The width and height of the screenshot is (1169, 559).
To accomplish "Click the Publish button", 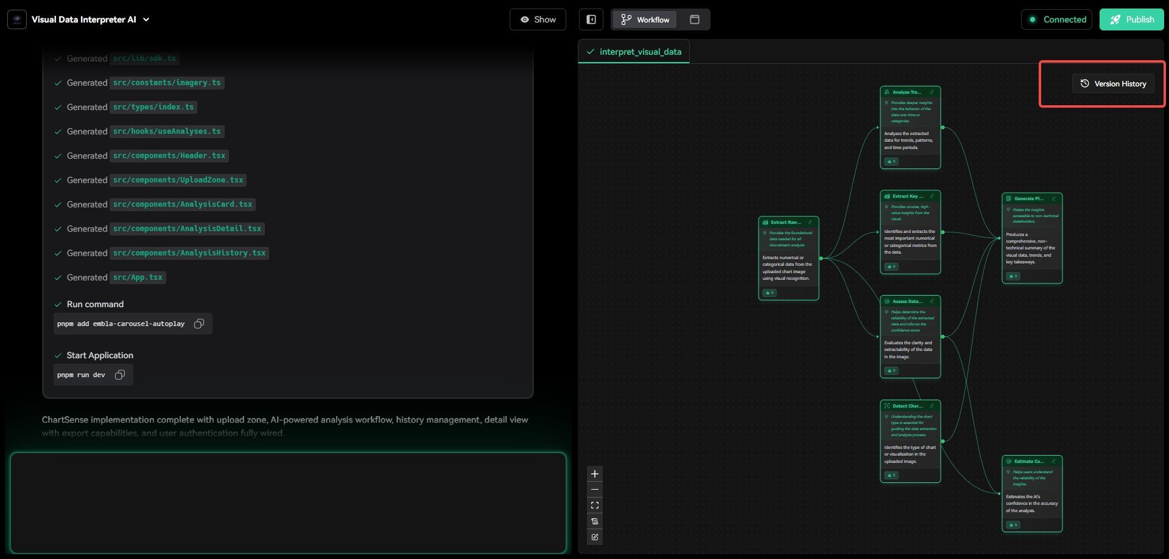I will click(x=1131, y=19).
